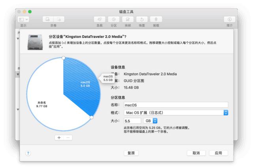Viewport: 253px width, 167px height.
Task: Click the green zoom window button
Action: (x=30, y=11)
